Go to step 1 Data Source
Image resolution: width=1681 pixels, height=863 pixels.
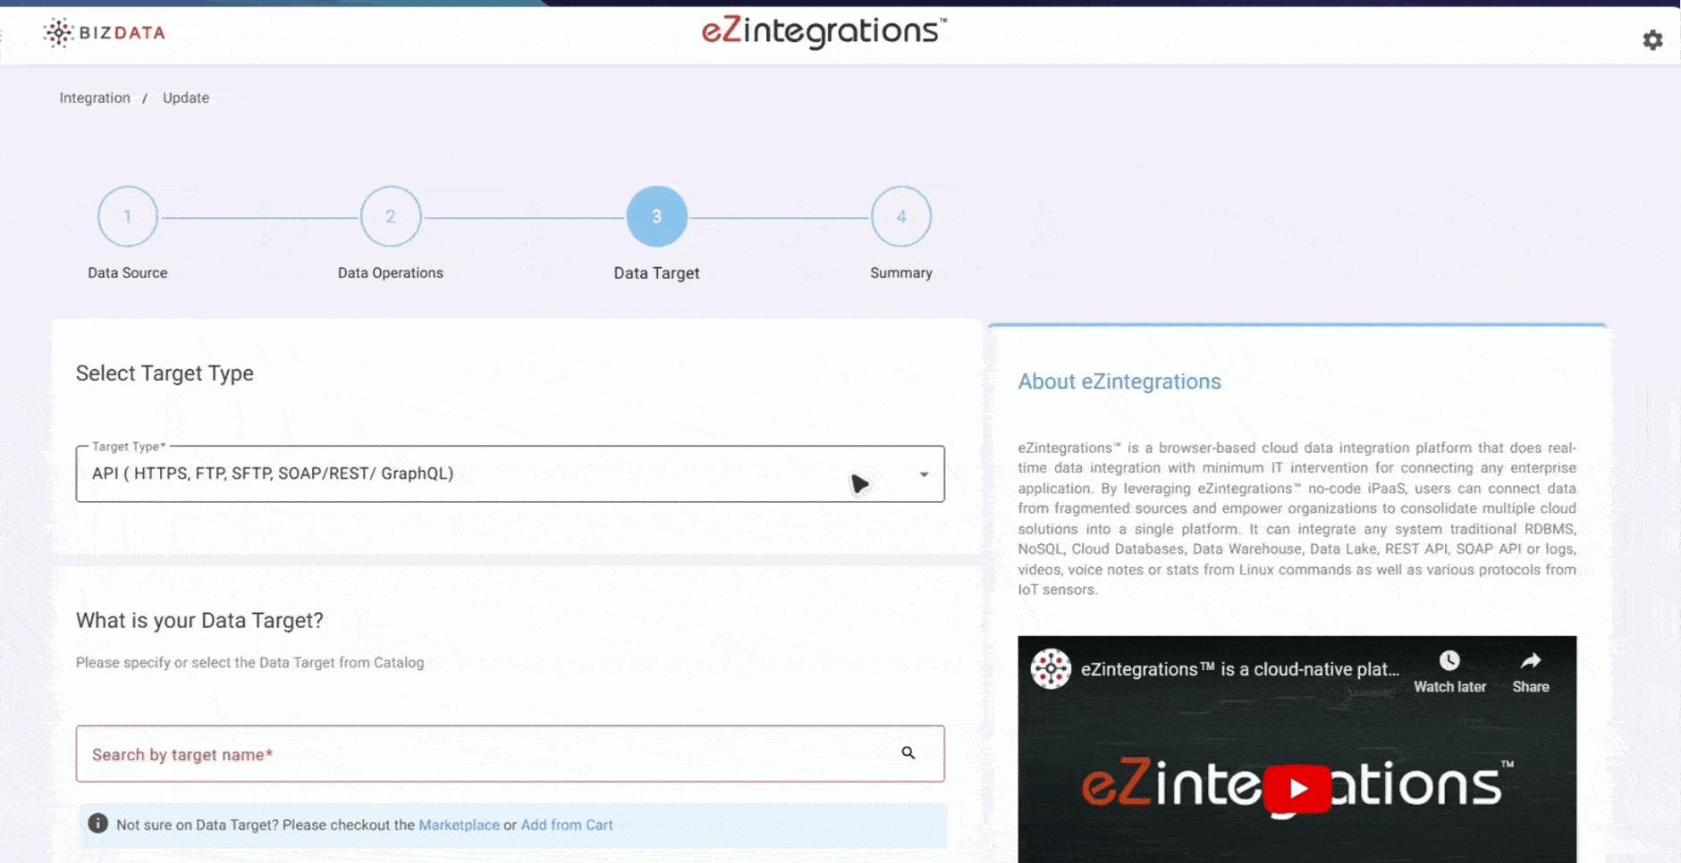coord(128,217)
